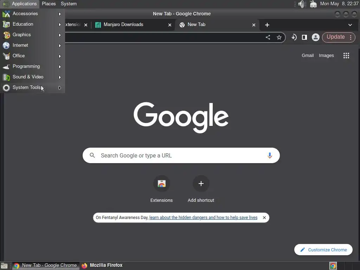
Task: Close the partially hidden Extensions tab
Action: (x=86, y=25)
